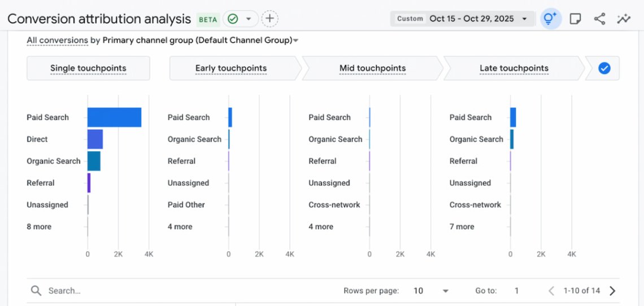The height and width of the screenshot is (306, 644).
Task: Click 'Paid Other' label in Early touchpoints
Action: click(186, 205)
